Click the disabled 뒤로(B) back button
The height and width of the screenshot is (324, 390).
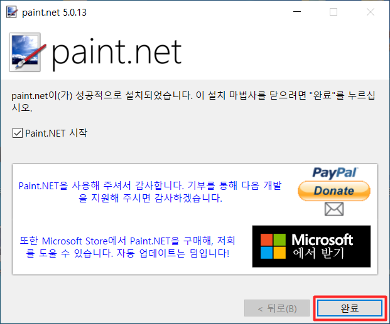277,308
